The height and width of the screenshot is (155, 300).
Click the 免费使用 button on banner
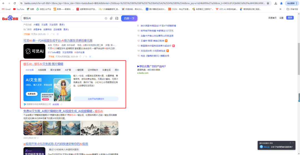tap(32, 94)
